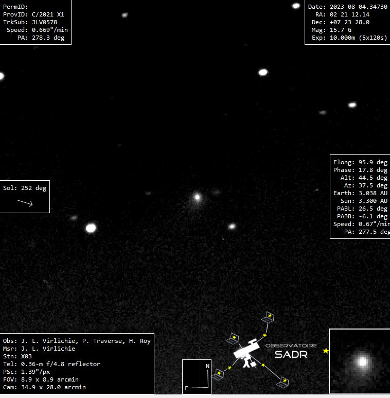Click the solar direction arrow under Sol
390x398 pixels.
(x=25, y=203)
